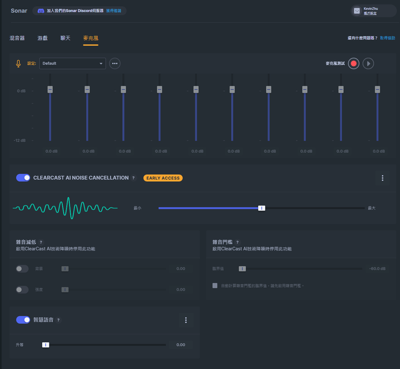The height and width of the screenshot is (369, 400).
Task: Click the 獲得邀請 Discord invite link
Action: pos(113,11)
